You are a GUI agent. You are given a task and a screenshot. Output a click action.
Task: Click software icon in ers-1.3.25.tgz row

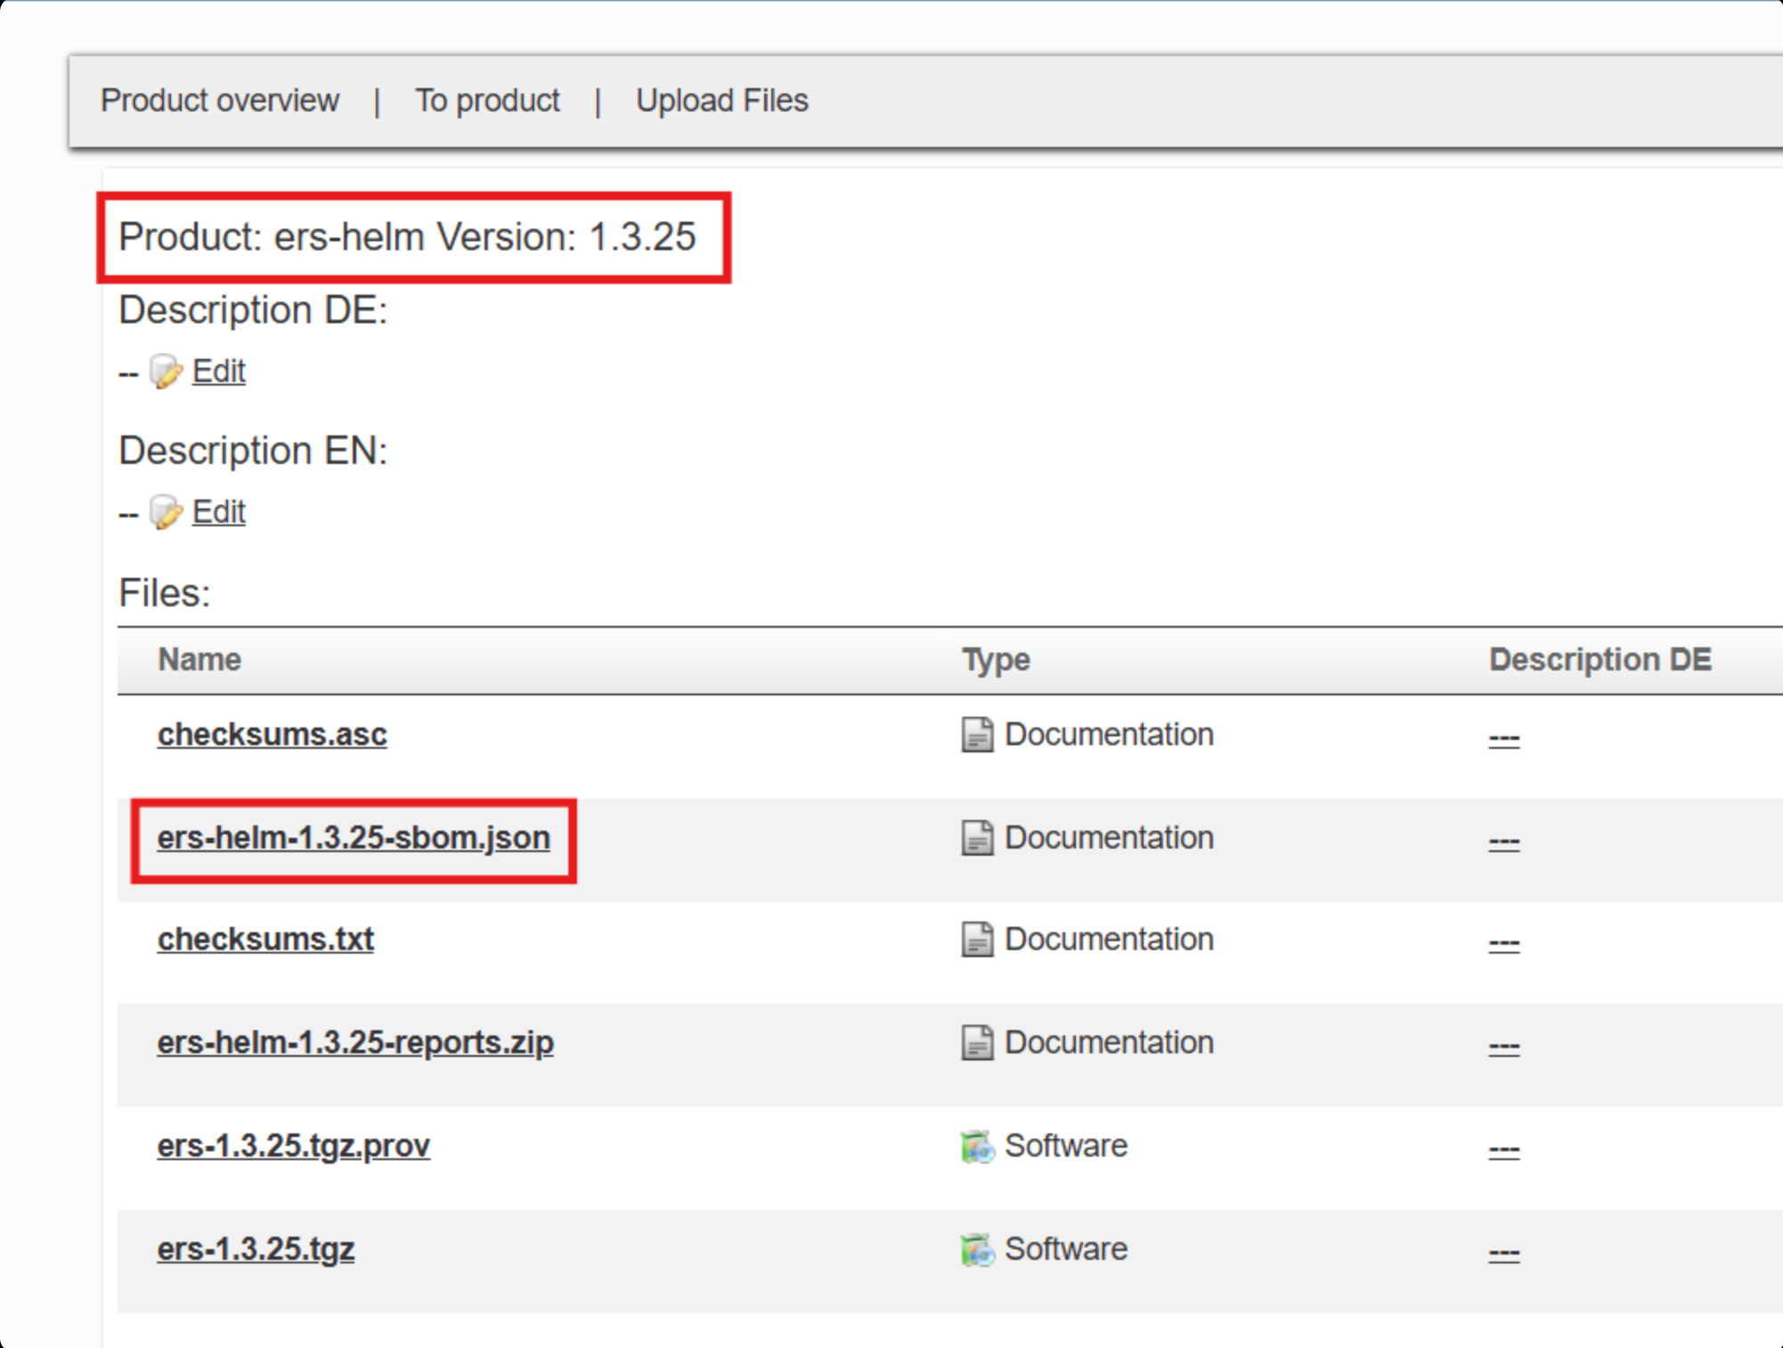[x=977, y=1249]
